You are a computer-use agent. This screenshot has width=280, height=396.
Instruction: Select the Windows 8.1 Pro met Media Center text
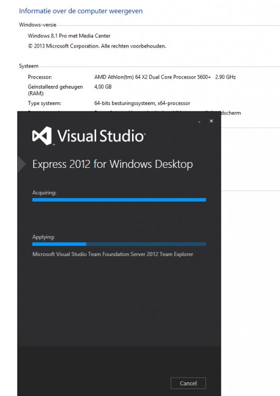[x=69, y=36]
